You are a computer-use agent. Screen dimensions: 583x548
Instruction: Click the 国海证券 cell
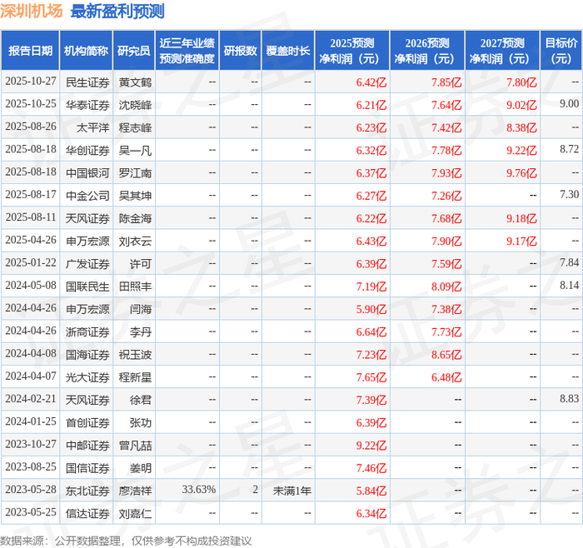(87, 354)
